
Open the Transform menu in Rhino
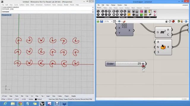click(47, 5)
